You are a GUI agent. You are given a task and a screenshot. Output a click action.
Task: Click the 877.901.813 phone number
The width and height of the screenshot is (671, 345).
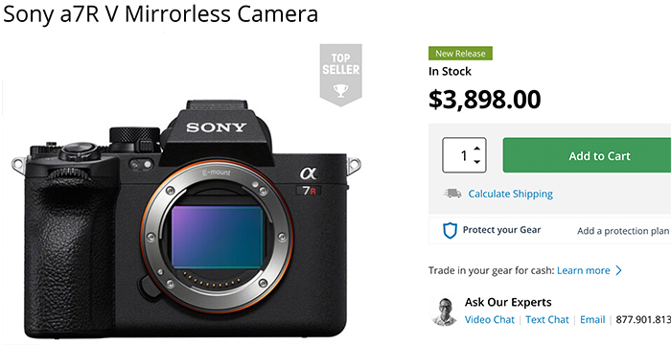pyautogui.click(x=643, y=320)
